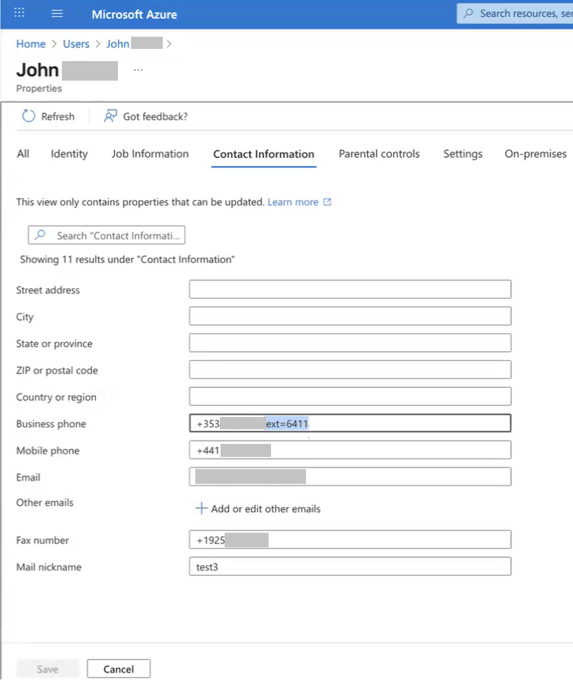The image size is (573, 694).
Task: Switch to the All tab
Action: point(23,154)
